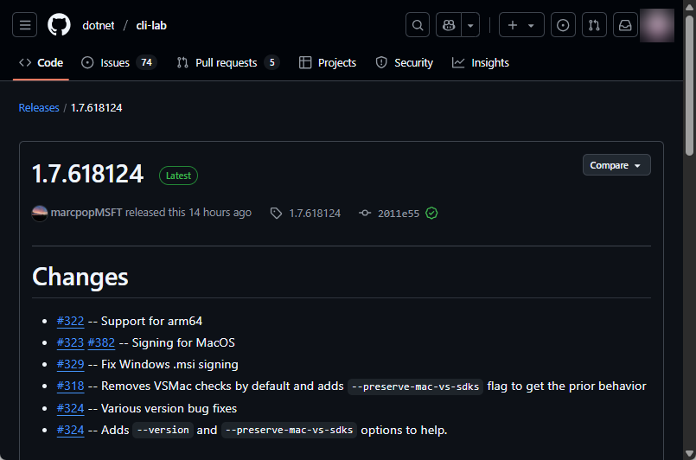
Task: Click the green commit status checkmark
Action: pyautogui.click(x=431, y=213)
